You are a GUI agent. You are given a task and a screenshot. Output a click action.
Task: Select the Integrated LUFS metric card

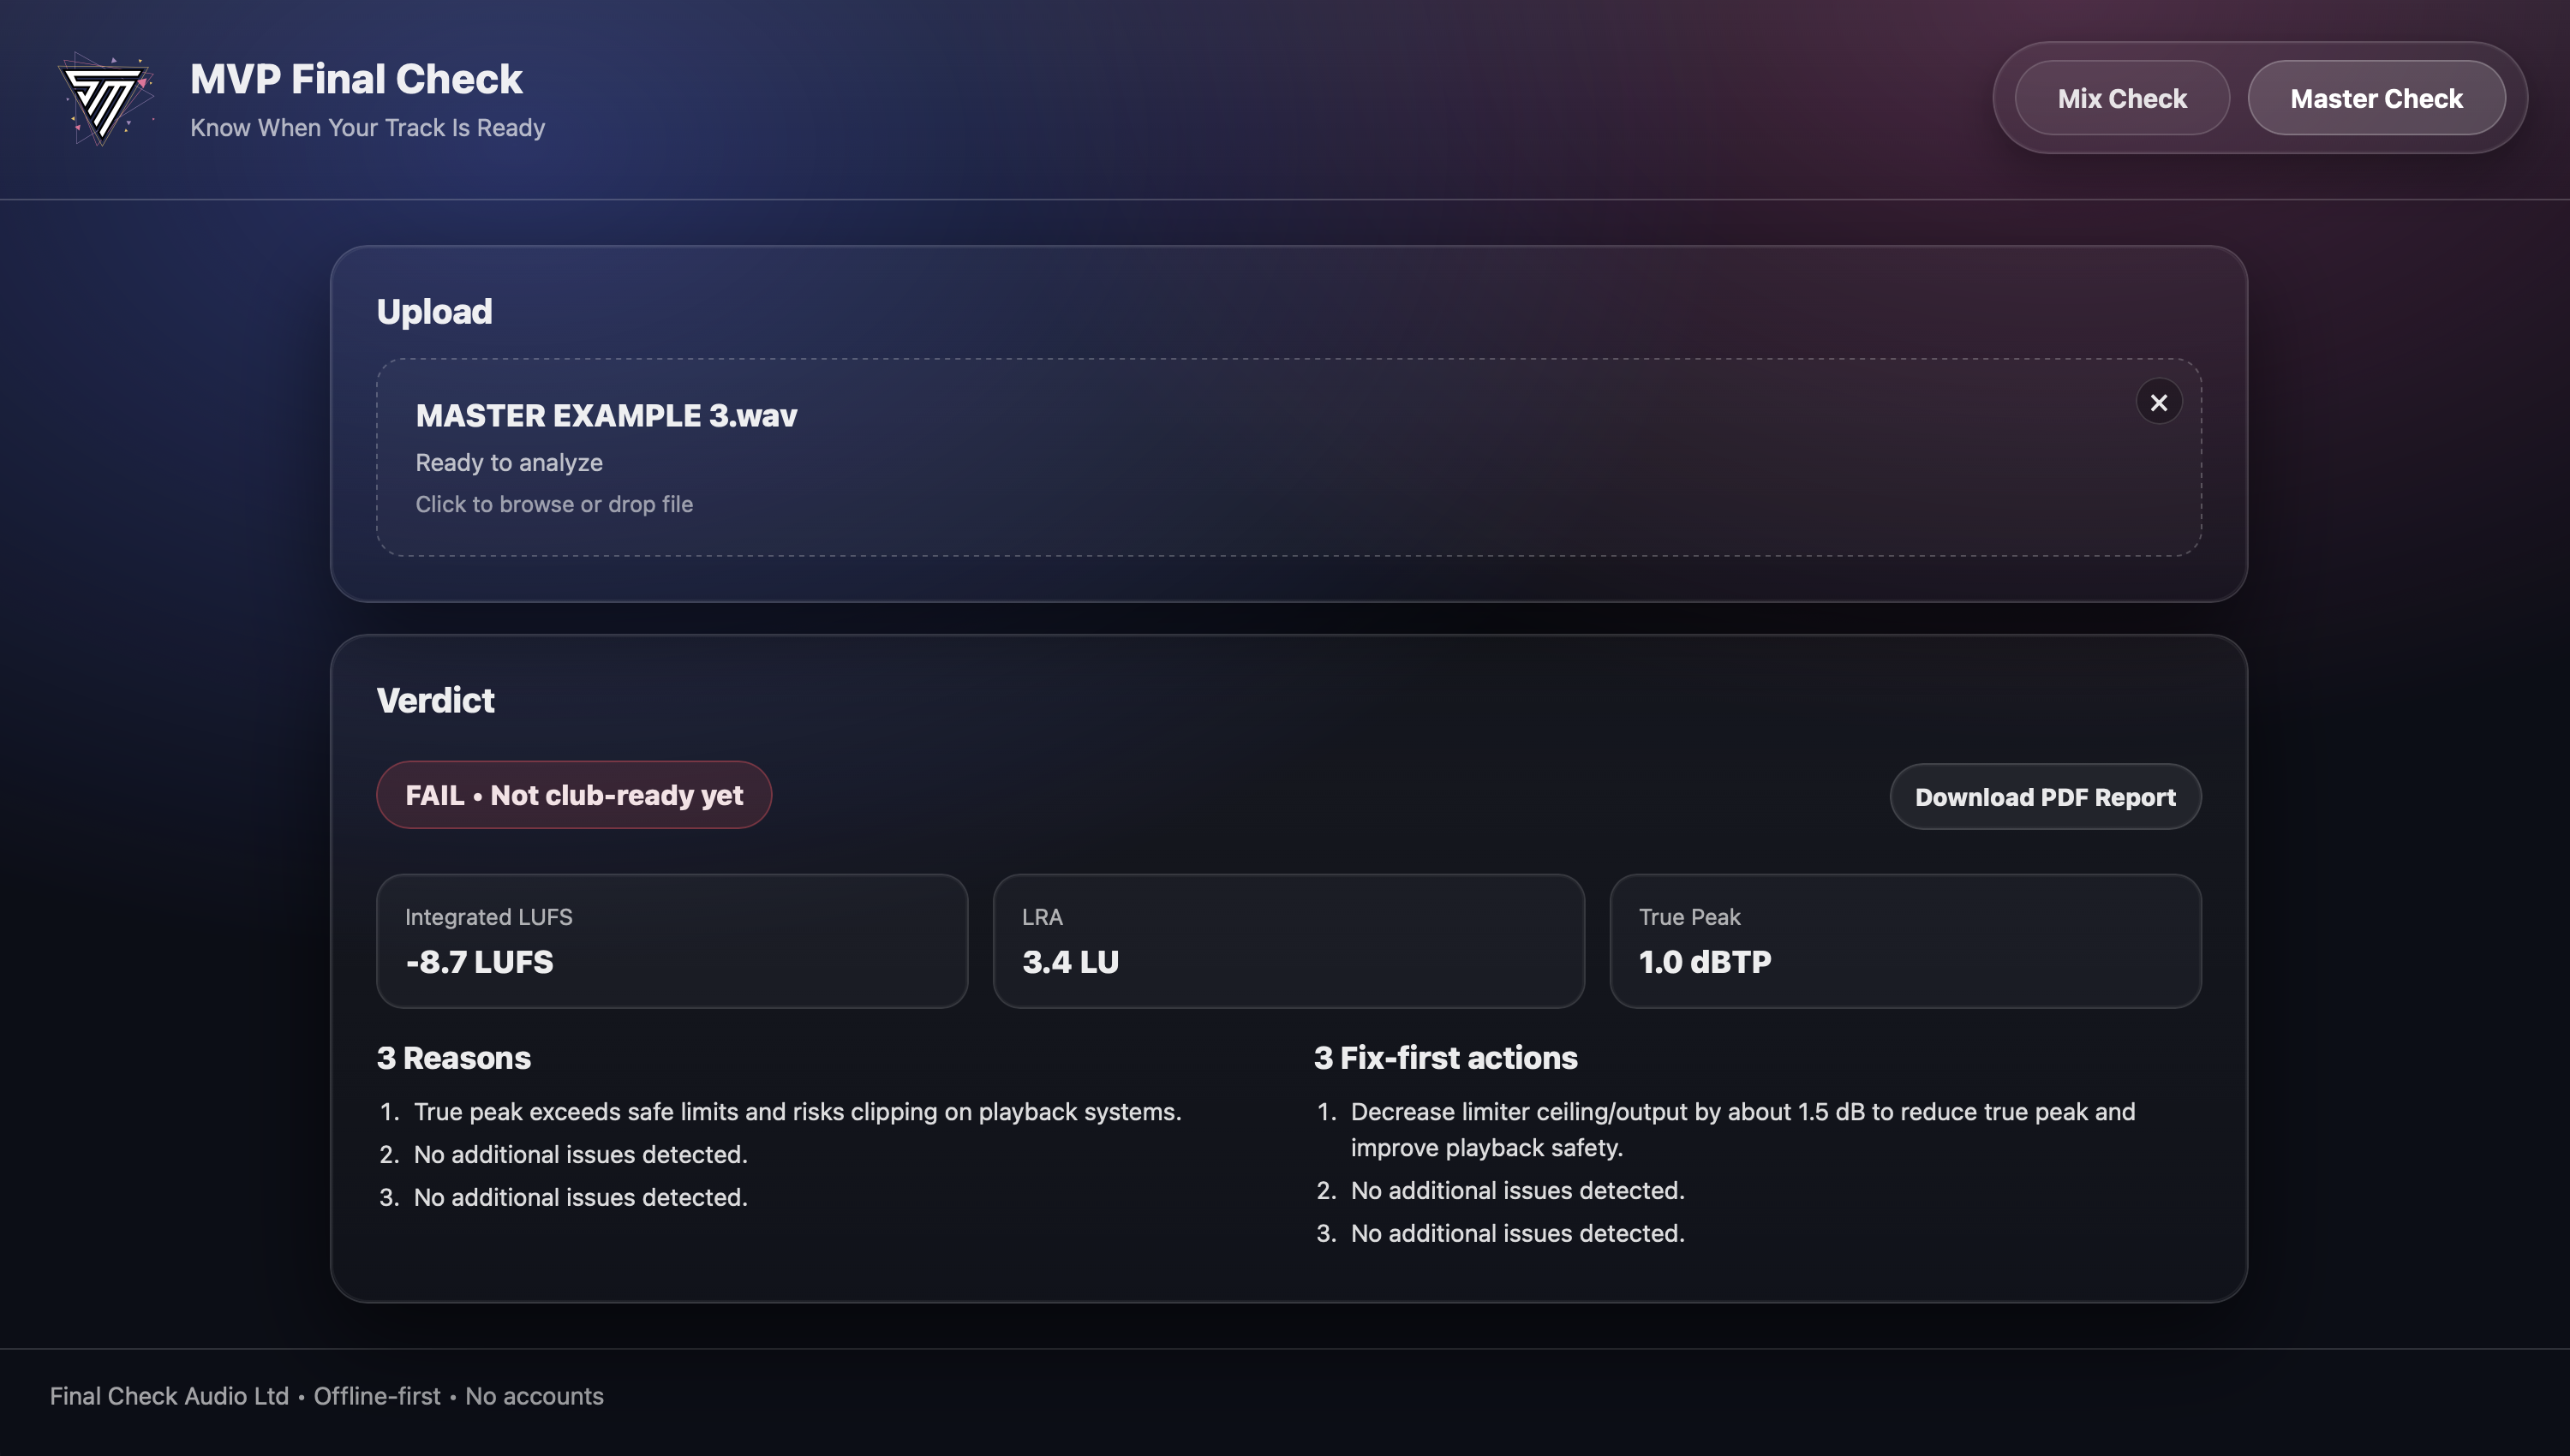click(671, 941)
